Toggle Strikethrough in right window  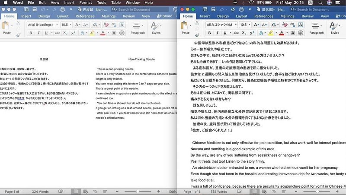click(236, 33)
